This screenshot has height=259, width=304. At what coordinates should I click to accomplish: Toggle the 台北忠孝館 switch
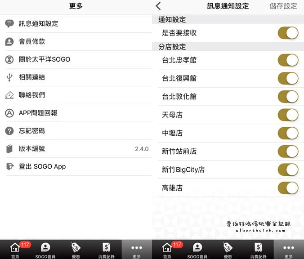pos(288,60)
